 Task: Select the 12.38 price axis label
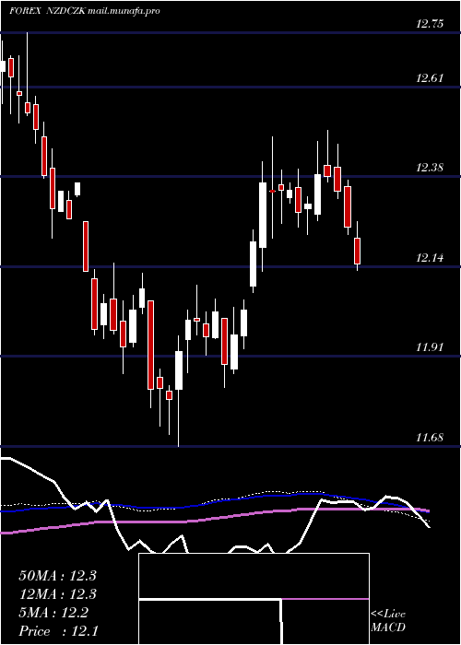(430, 168)
